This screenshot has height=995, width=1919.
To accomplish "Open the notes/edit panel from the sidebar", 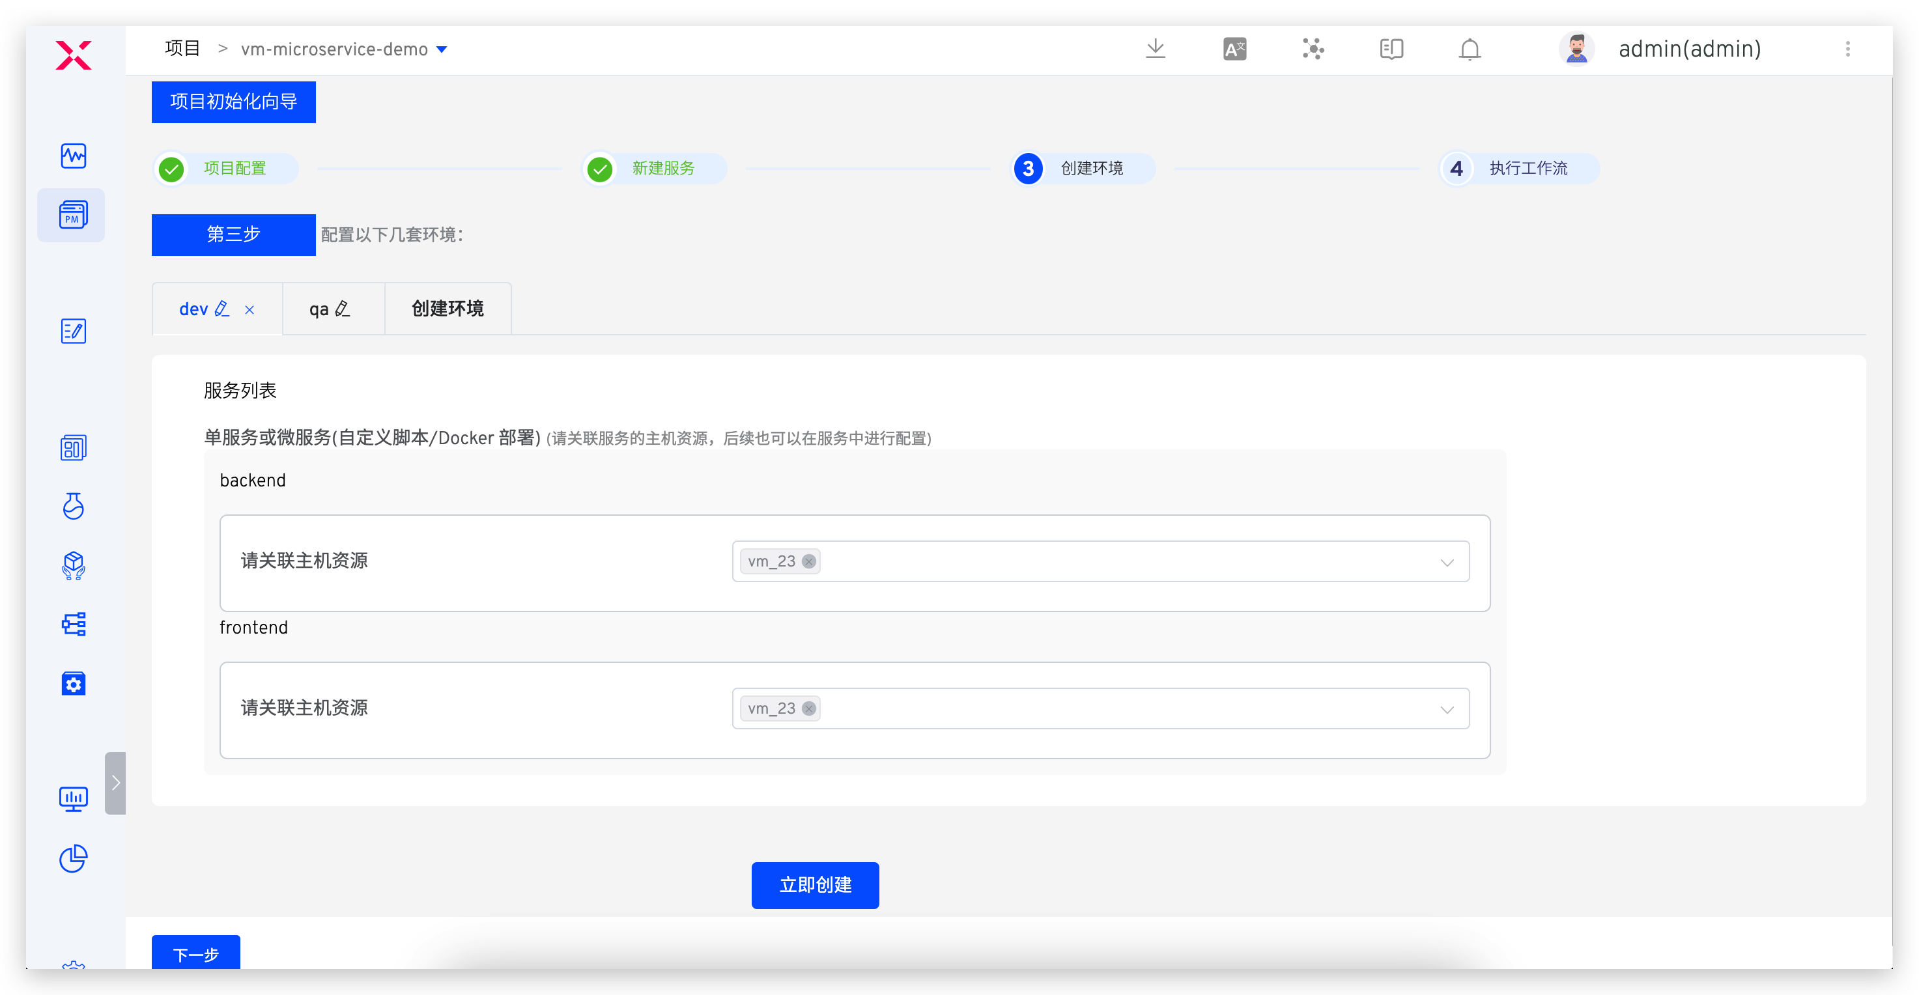I will click(x=72, y=331).
